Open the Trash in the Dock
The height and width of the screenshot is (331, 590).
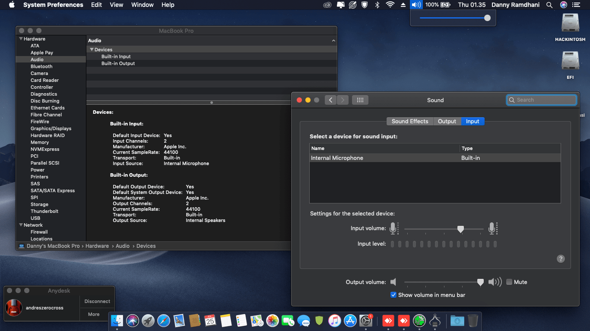(x=473, y=321)
